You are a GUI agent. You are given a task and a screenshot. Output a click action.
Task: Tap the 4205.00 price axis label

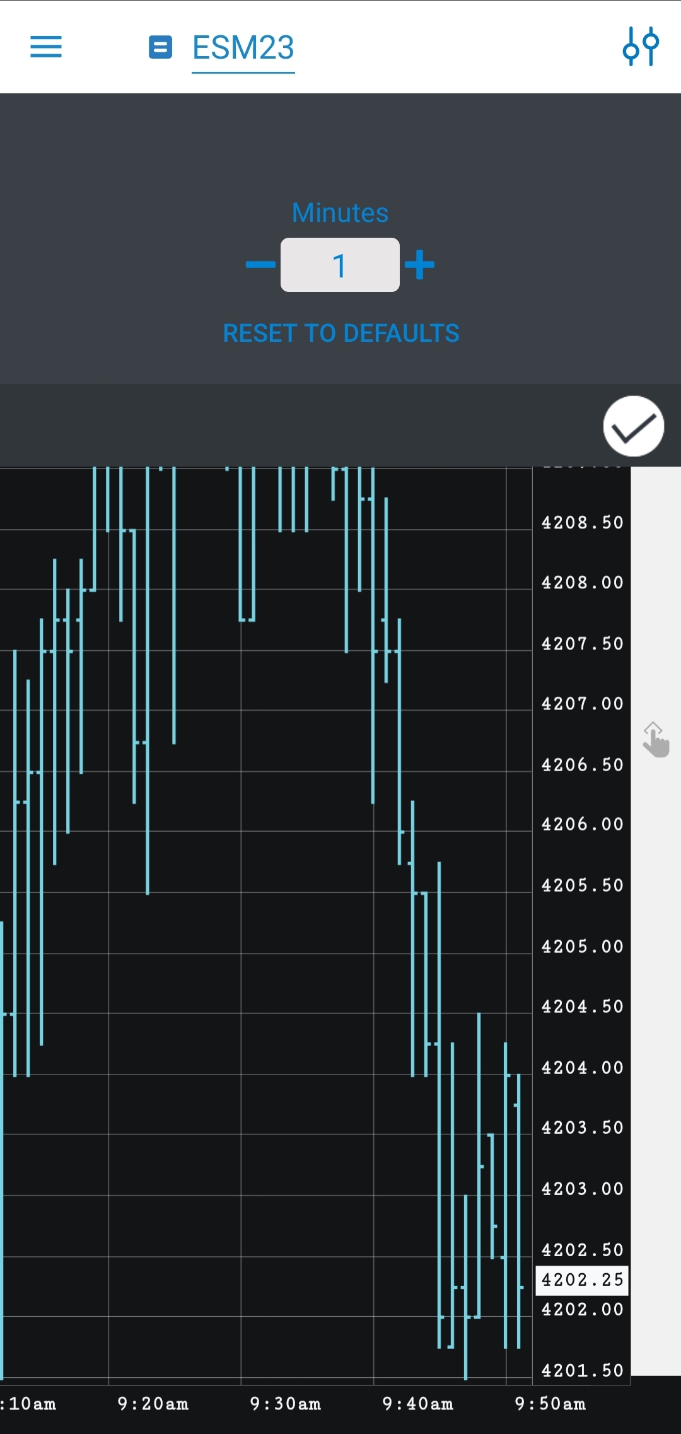[x=582, y=947]
